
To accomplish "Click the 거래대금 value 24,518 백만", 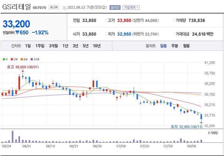I will [203, 34].
